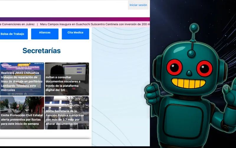Open the Bolsa de Trabajo section
Viewport: 236px width, 148px height.
click(x=13, y=34)
